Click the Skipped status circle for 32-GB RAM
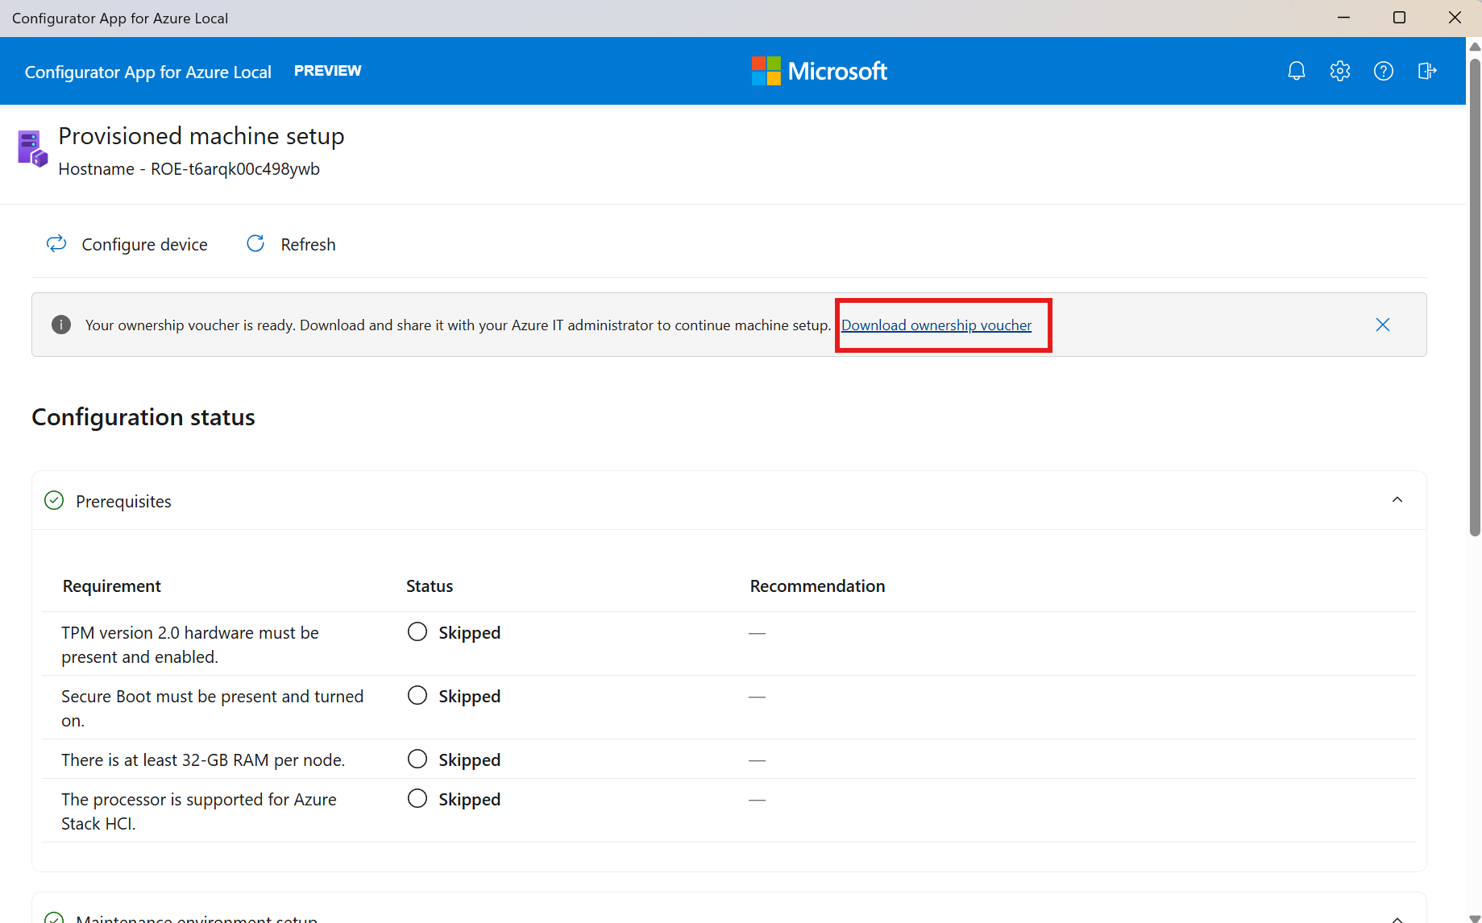The height and width of the screenshot is (923, 1482). click(417, 759)
